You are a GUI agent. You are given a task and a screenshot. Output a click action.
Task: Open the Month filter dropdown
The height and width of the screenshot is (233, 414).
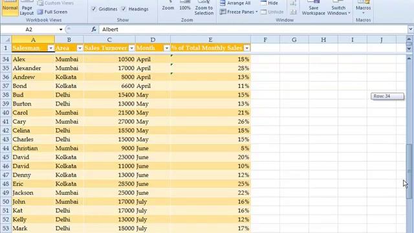click(x=167, y=48)
